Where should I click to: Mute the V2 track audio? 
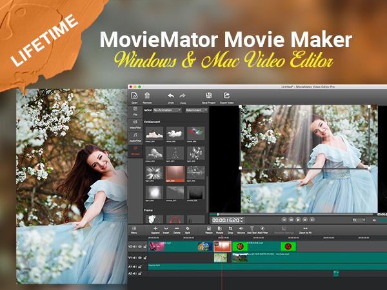tap(135, 246)
